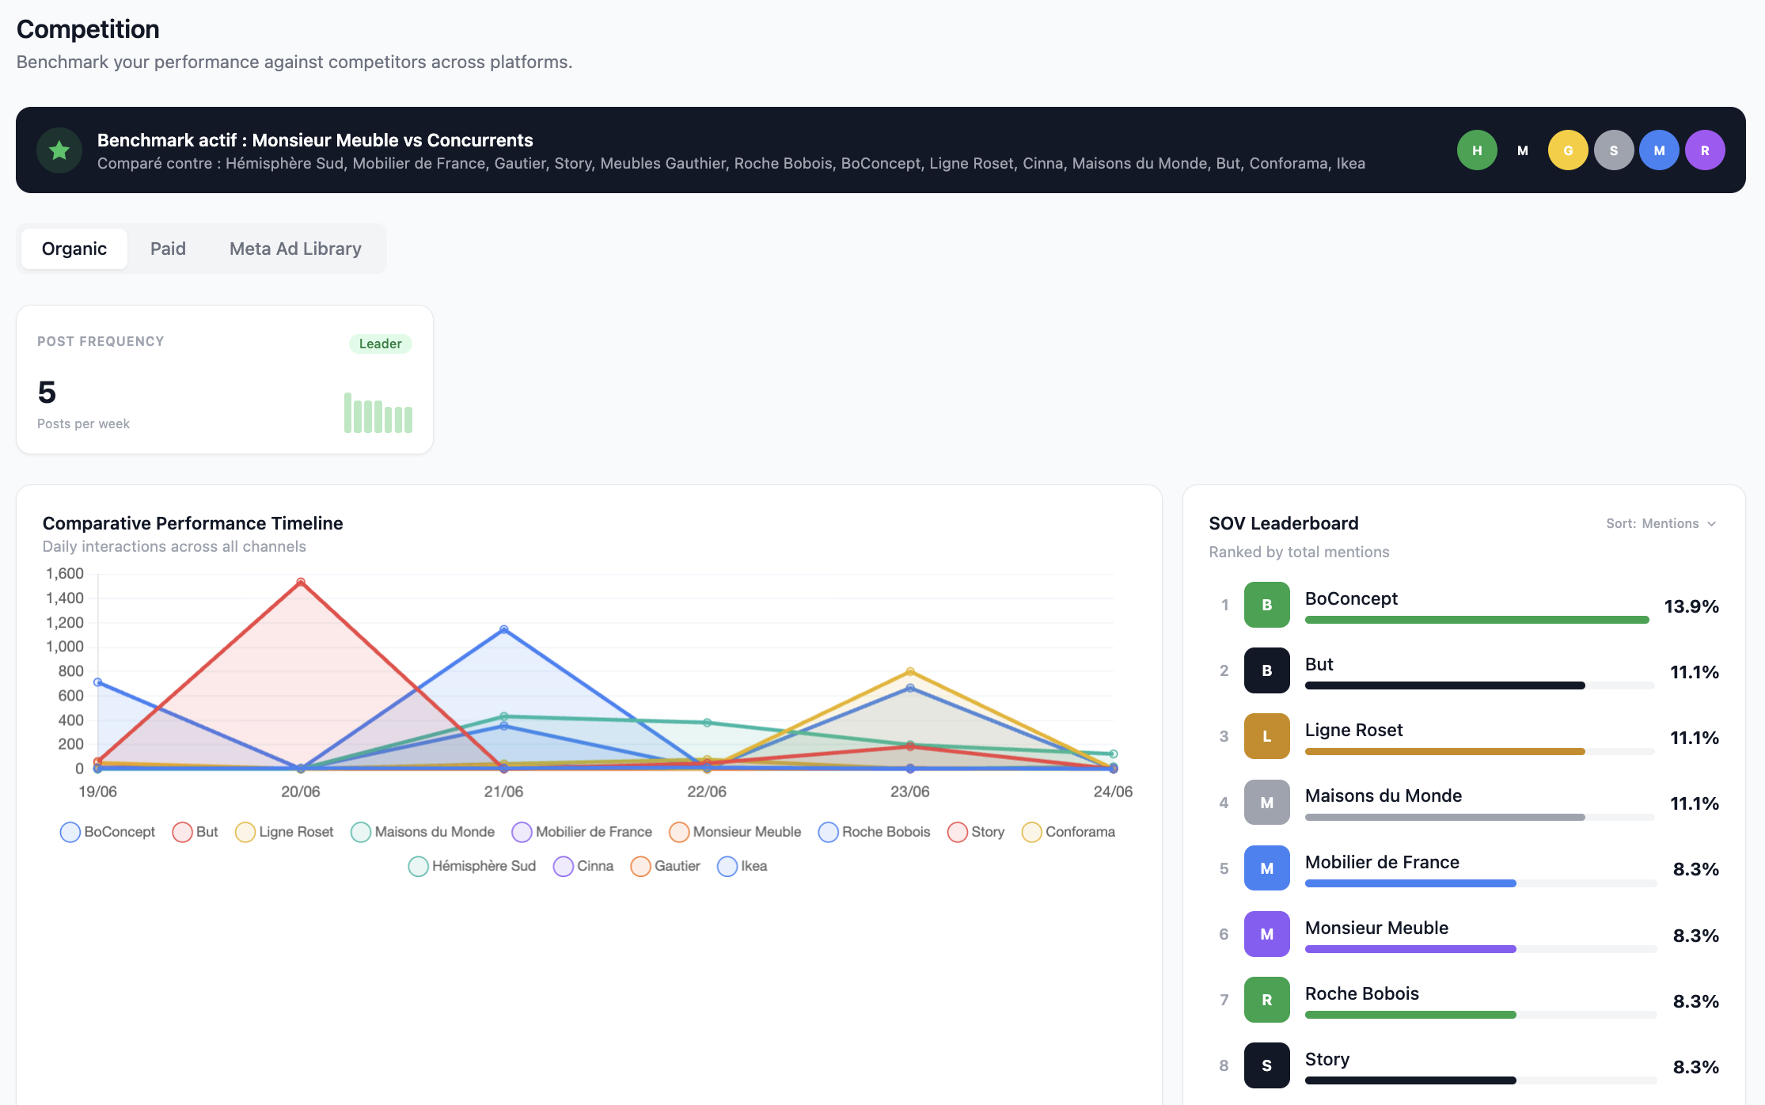Screen dimensions: 1765x1105
Task: Toggle Mobilier de France legend series
Action: pos(582,832)
